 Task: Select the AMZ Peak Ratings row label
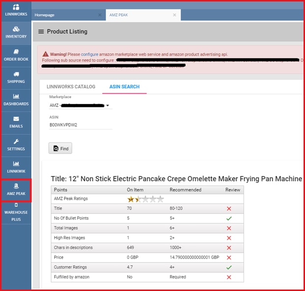point(71,199)
